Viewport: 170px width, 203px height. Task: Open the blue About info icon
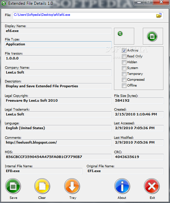(x=122, y=186)
